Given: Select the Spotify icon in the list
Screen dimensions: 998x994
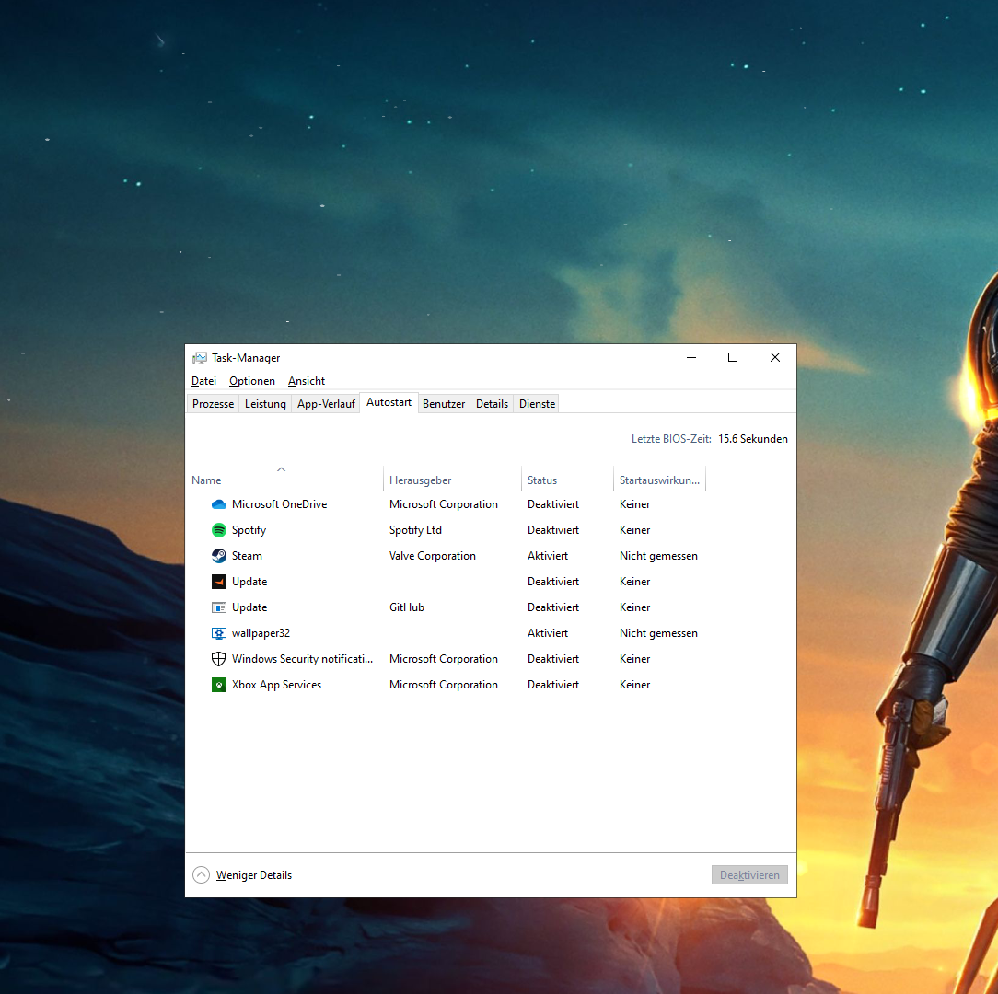Looking at the screenshot, I should 219,530.
